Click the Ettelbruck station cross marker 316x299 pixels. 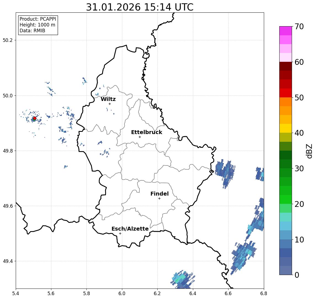(140, 137)
